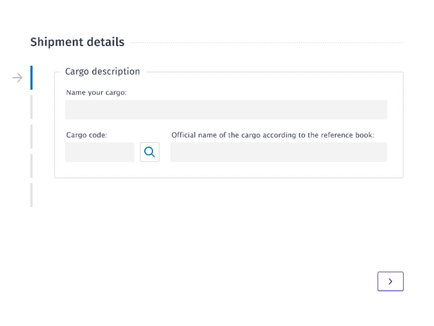Switch to the first step of the shipment wizard
Image resolution: width=434 pixels, height=326 pixels.
coord(33,78)
